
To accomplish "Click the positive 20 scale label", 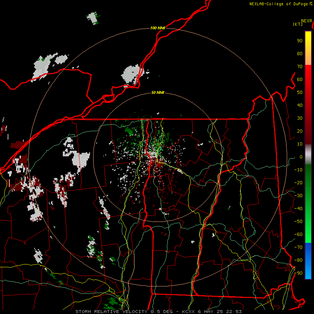I will coord(300,131).
